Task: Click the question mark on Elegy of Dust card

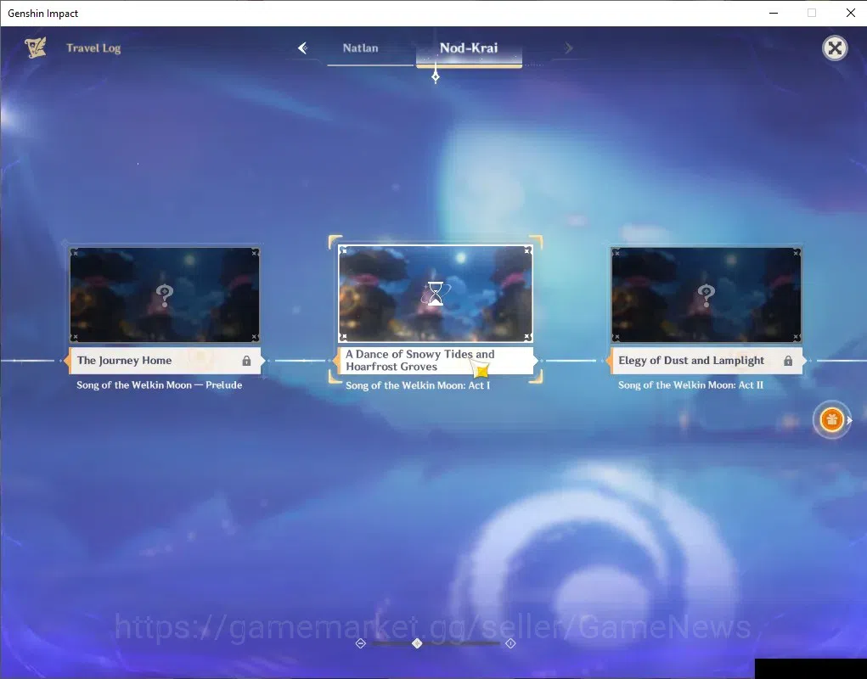Action: coord(706,295)
